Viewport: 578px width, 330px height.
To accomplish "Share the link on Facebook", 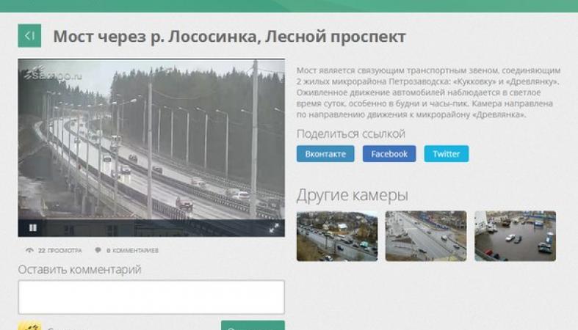I will click(x=389, y=154).
